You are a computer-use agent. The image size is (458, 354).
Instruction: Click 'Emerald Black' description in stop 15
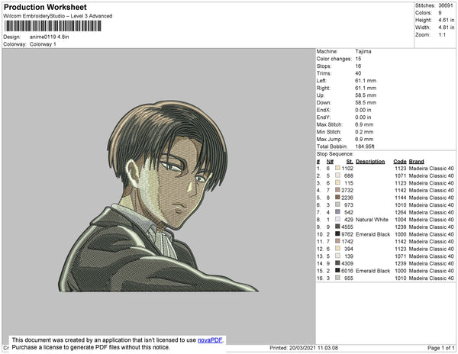373,271
